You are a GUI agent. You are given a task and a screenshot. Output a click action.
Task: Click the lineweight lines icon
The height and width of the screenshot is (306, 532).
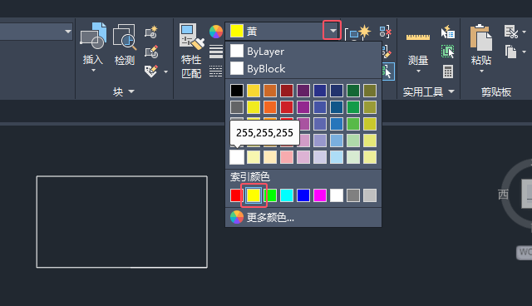(216, 52)
